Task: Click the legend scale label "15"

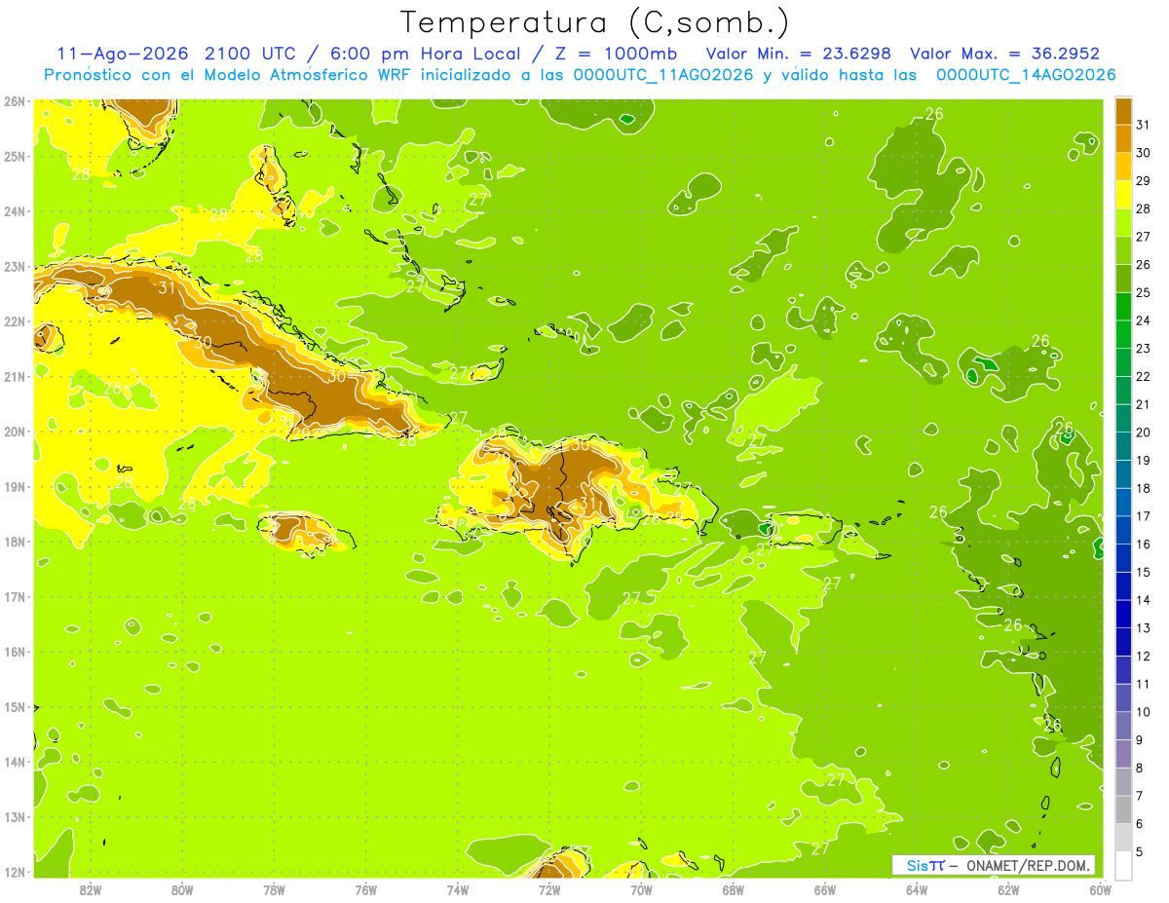Action: [1144, 572]
